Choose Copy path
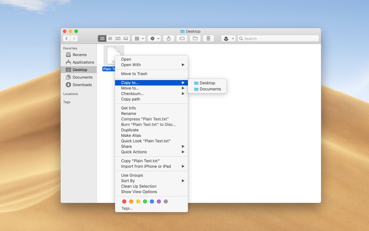This screenshot has width=369, height=231. [151, 99]
